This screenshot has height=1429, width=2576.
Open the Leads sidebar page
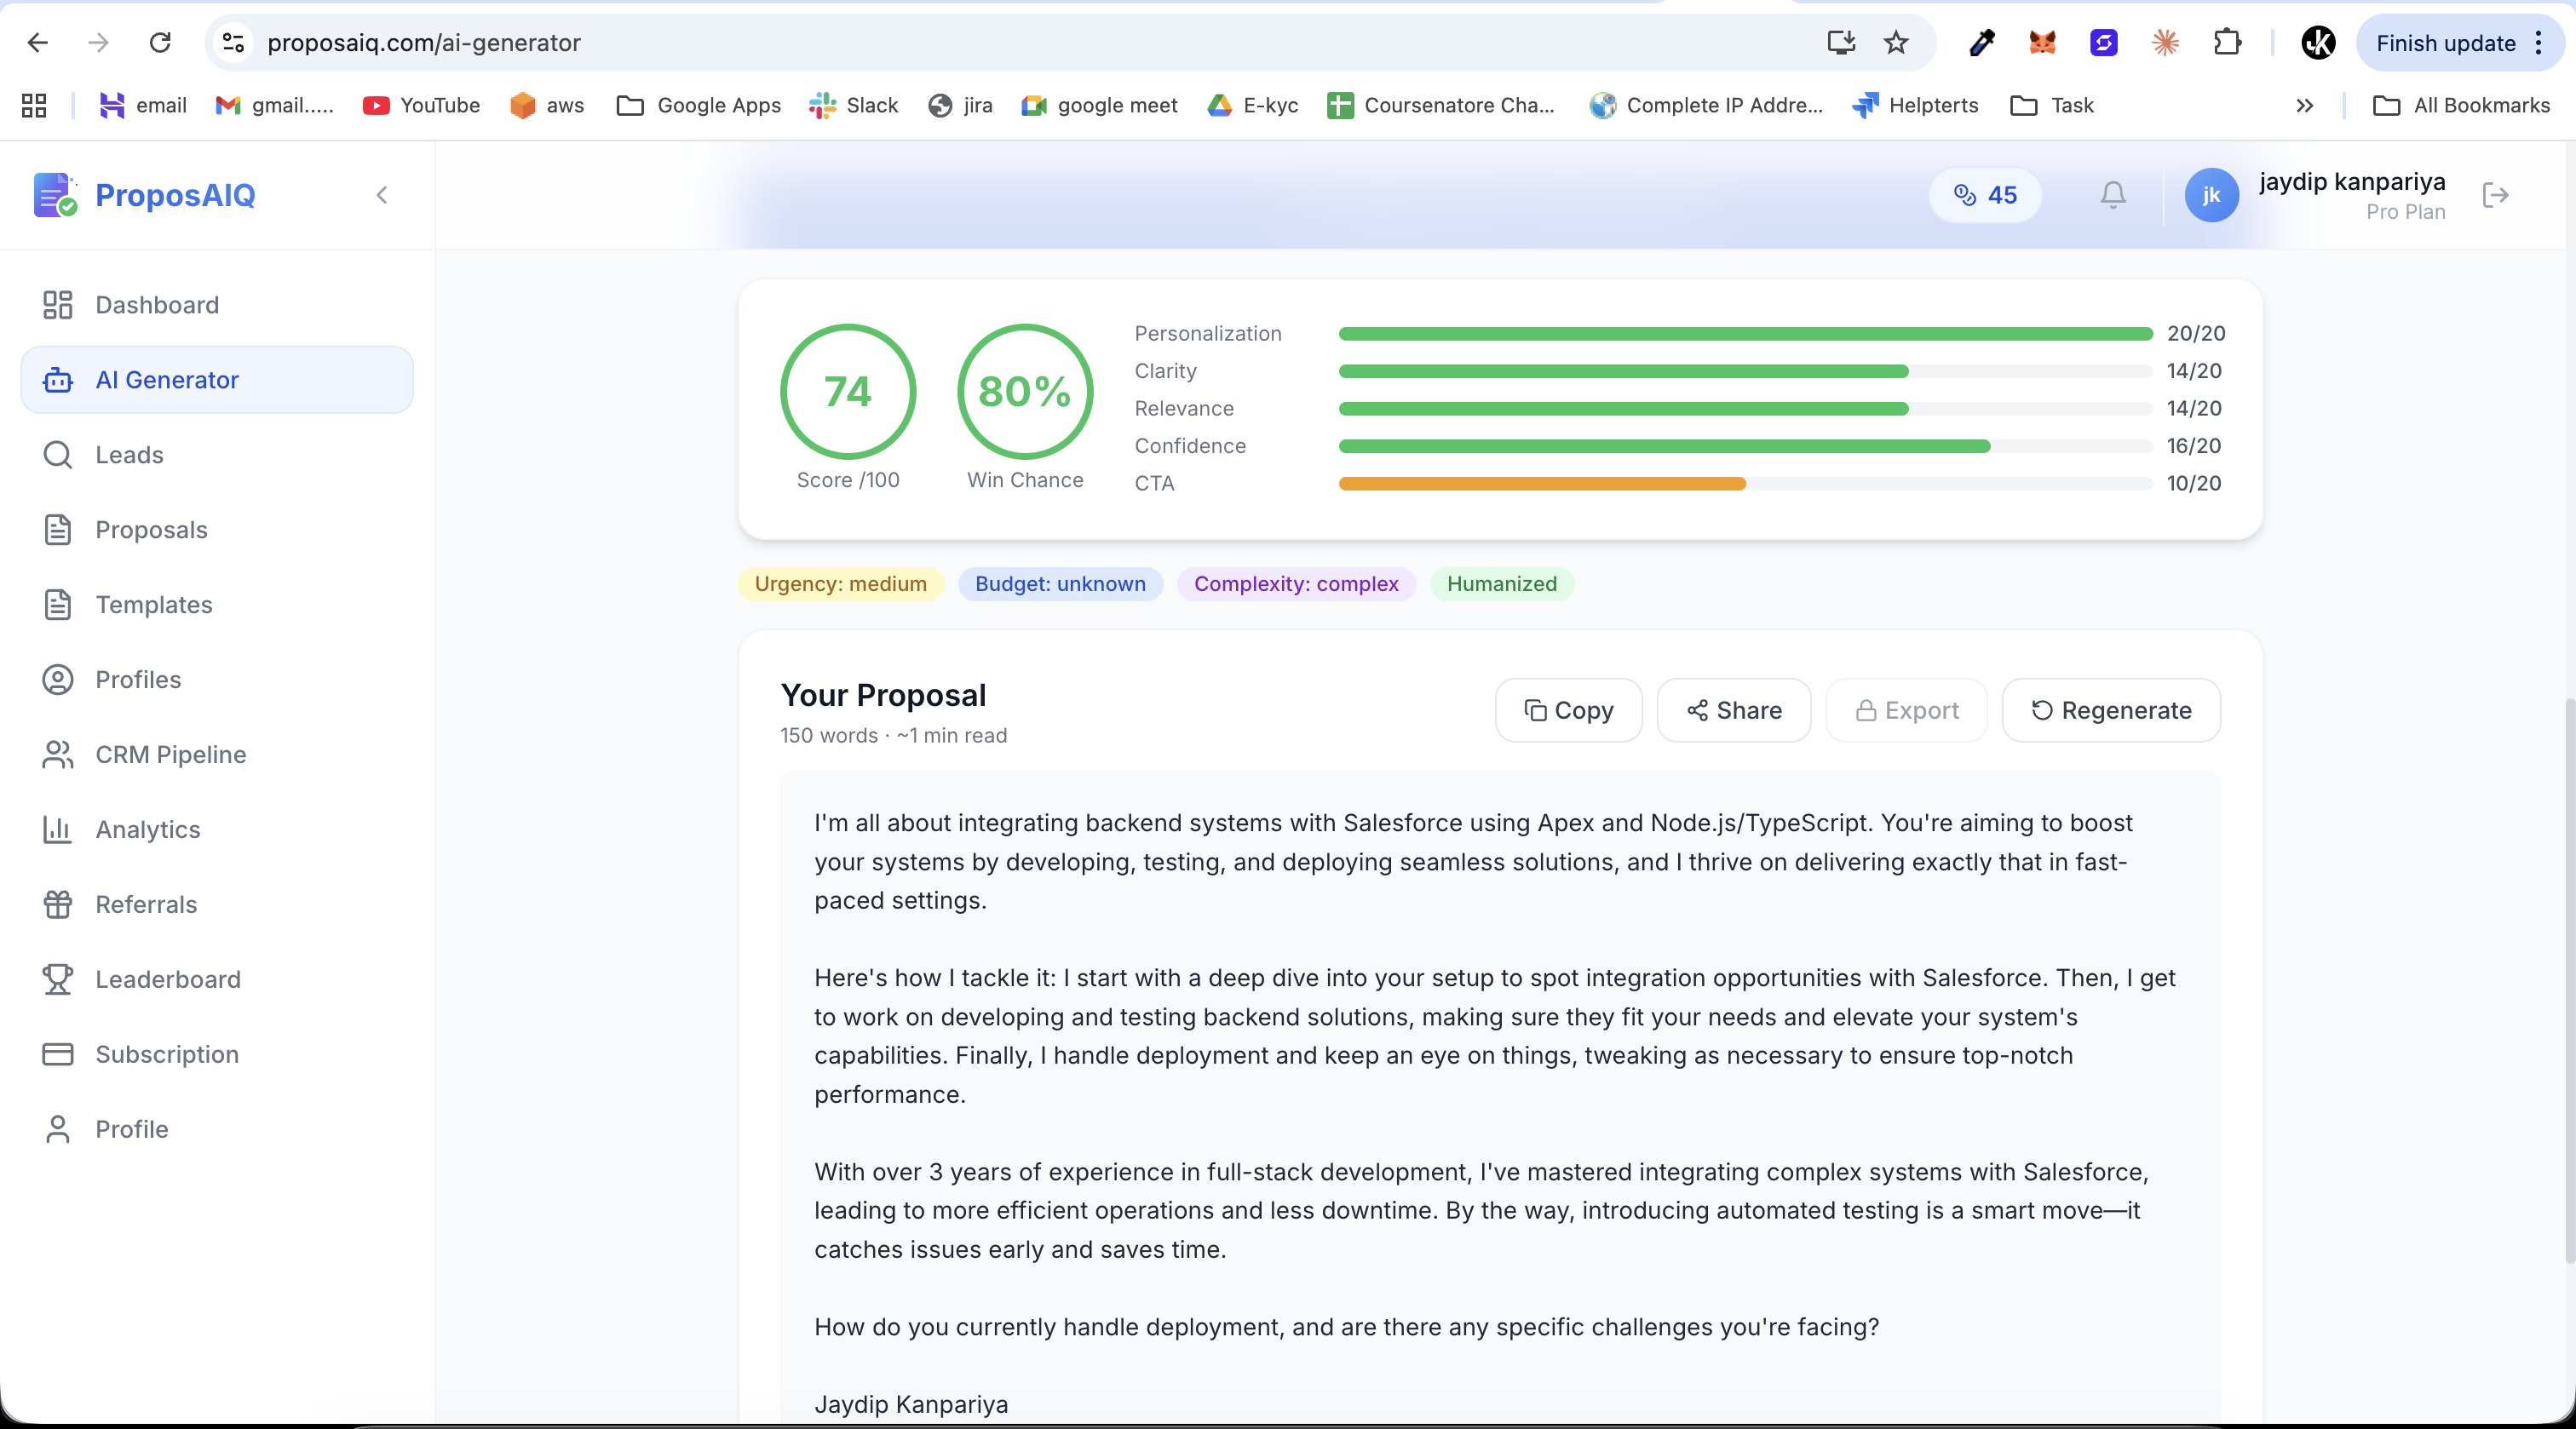click(129, 455)
